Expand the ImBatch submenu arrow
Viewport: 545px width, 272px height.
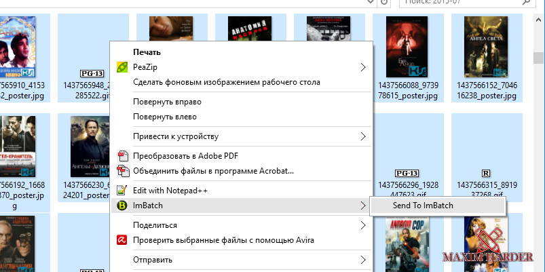(x=363, y=206)
